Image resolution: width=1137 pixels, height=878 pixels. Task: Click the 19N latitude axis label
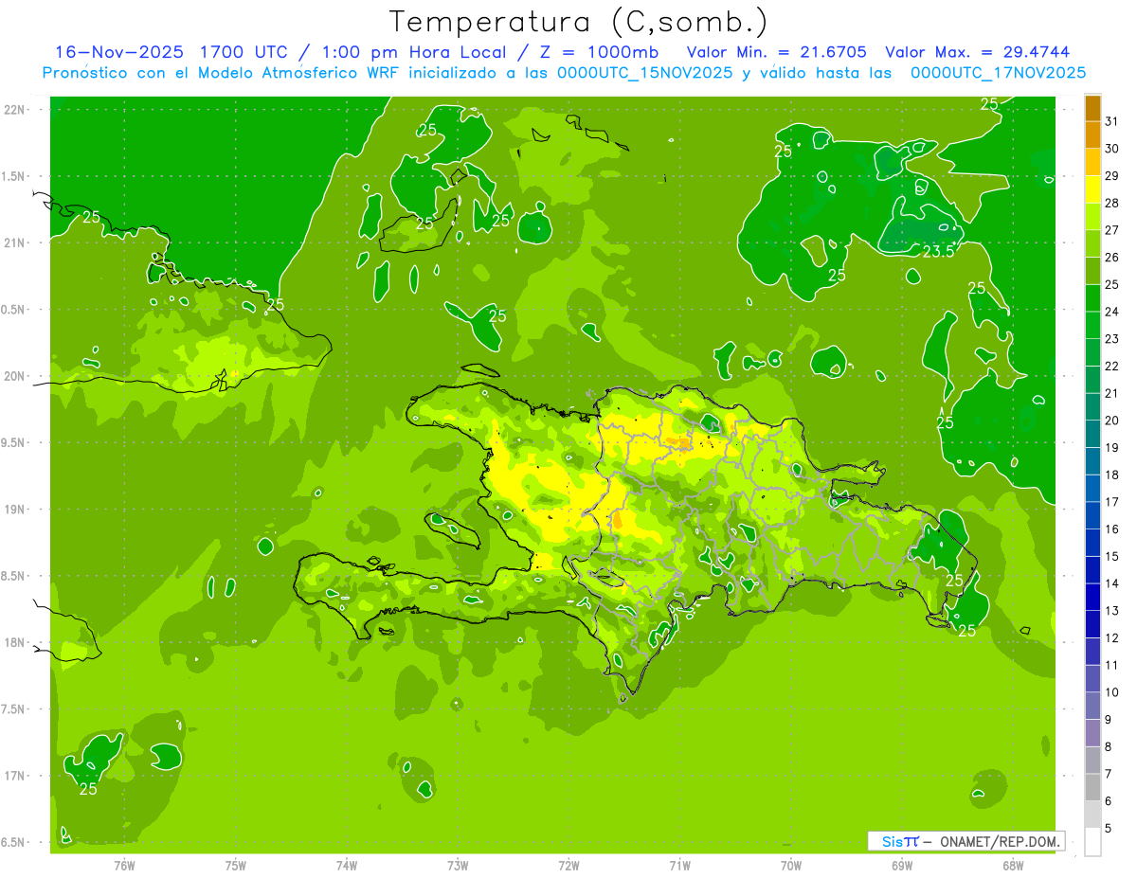pos(16,510)
